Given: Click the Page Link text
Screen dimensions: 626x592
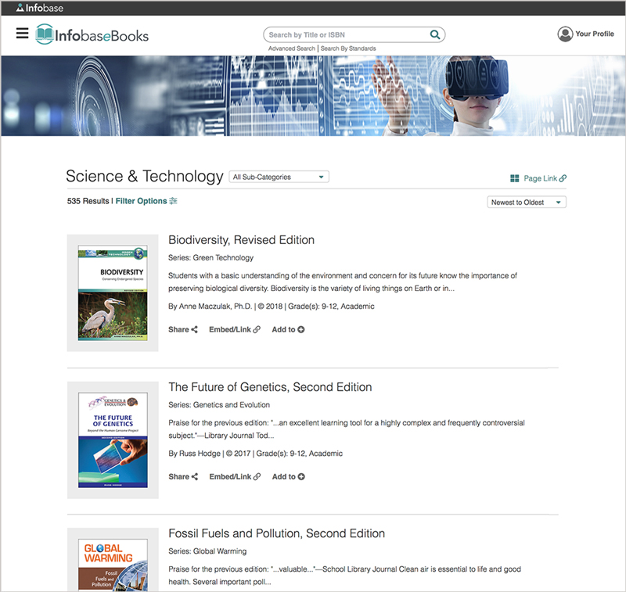Looking at the screenshot, I should click(540, 178).
